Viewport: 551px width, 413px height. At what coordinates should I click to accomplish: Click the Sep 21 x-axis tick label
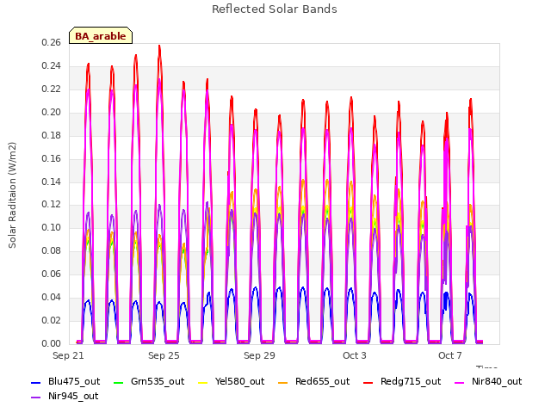point(68,355)
